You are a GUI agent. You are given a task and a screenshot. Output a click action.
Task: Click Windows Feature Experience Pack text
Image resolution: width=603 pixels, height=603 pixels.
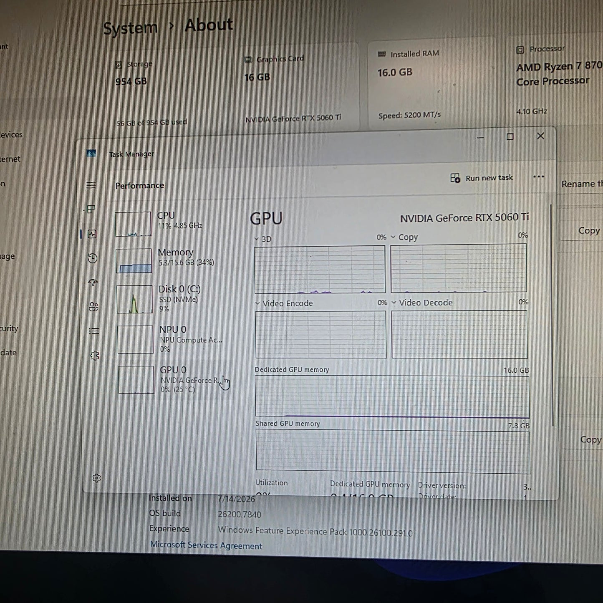pyautogui.click(x=315, y=532)
